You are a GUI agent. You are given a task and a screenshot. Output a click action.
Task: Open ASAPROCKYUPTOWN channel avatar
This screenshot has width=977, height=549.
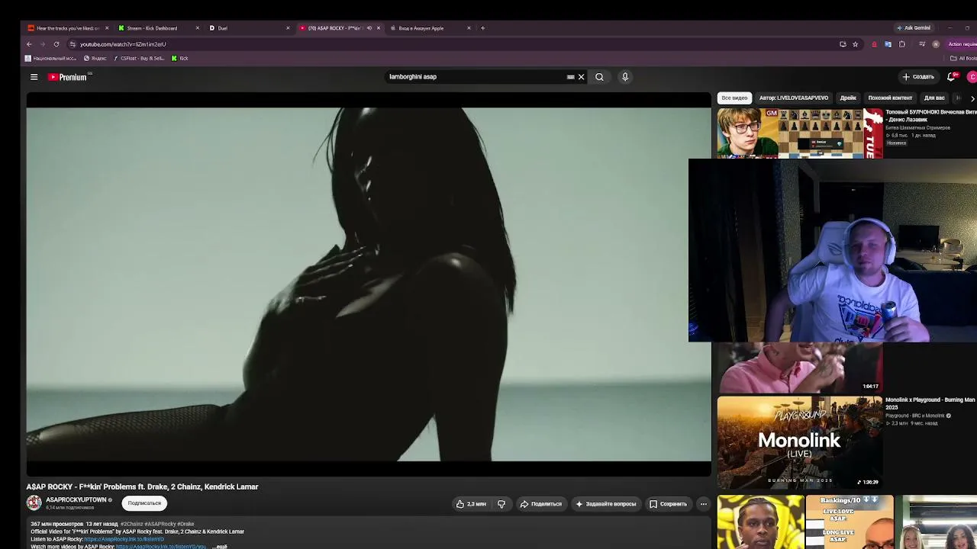point(34,502)
